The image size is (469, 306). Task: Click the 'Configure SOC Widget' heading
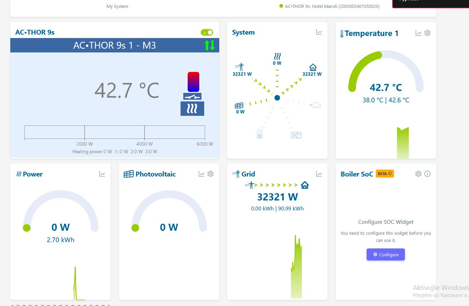point(386,222)
